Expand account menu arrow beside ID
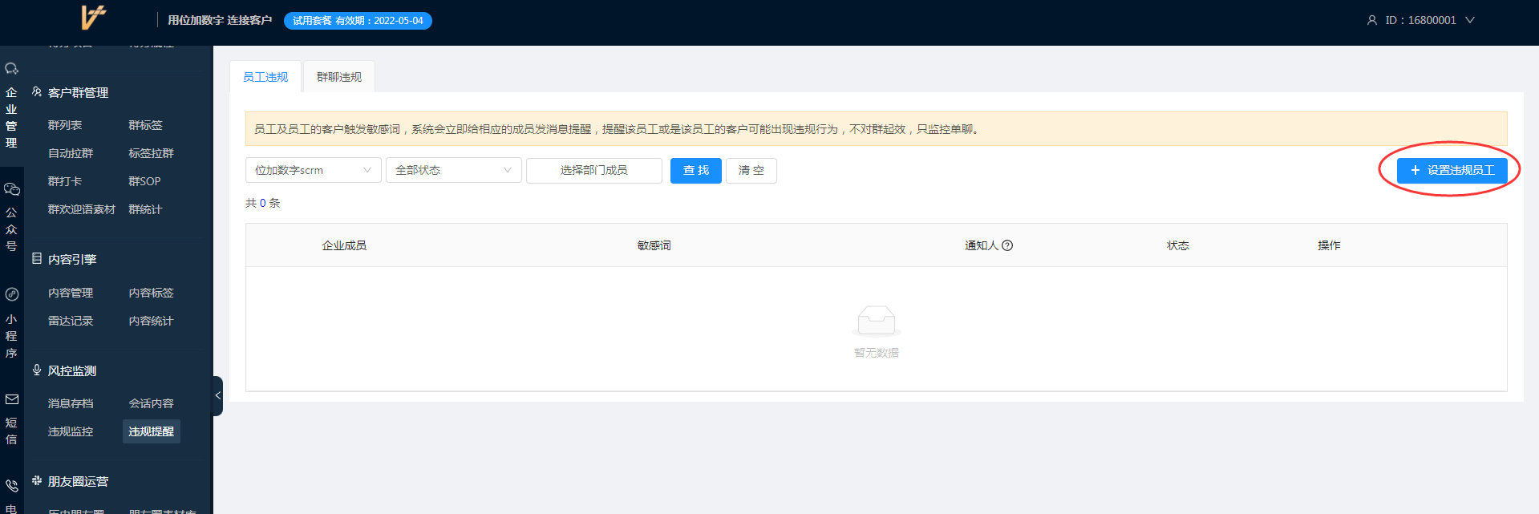The height and width of the screenshot is (514, 1539). [1469, 20]
